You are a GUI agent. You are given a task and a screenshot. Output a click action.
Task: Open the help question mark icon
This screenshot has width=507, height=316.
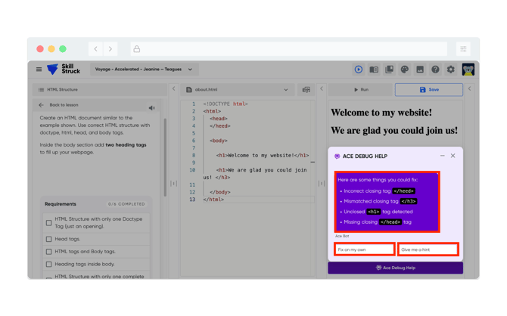pyautogui.click(x=435, y=70)
